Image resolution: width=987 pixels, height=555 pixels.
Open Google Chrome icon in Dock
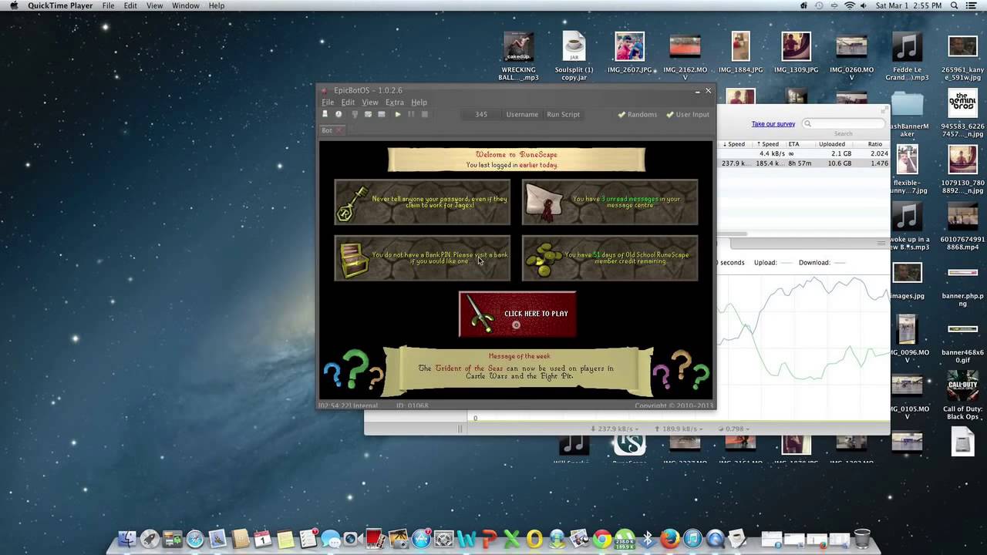pyautogui.click(x=601, y=539)
